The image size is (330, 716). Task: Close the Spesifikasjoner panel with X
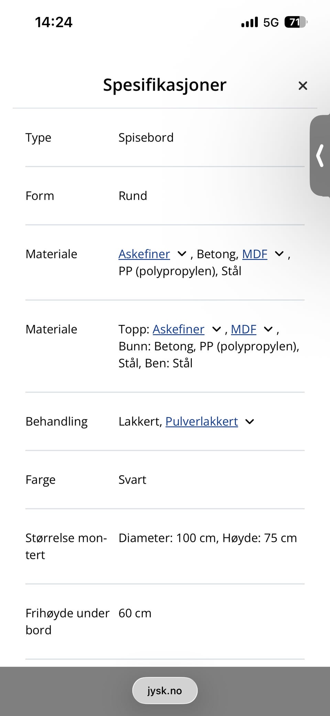[302, 85]
